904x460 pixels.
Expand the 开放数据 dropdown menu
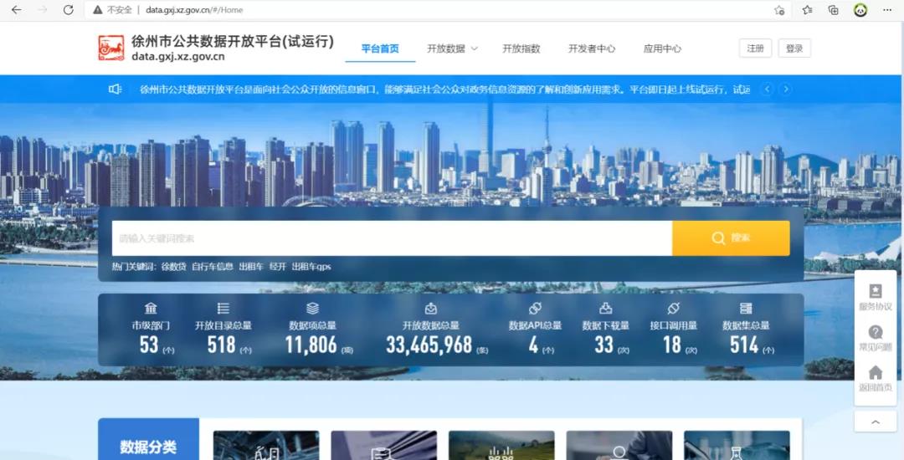(x=452, y=49)
